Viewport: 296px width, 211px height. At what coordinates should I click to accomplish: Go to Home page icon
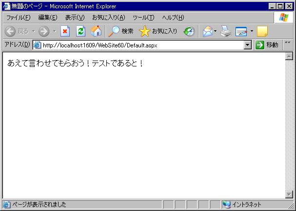[96, 31]
